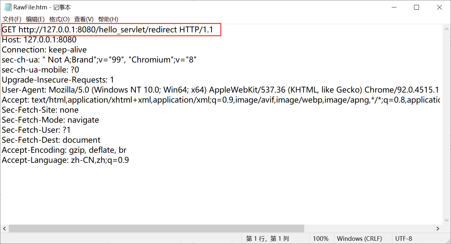The width and height of the screenshot is (451, 244).
Task: Click the horizontal scrollbar thumb
Action: pyautogui.click(x=156, y=228)
